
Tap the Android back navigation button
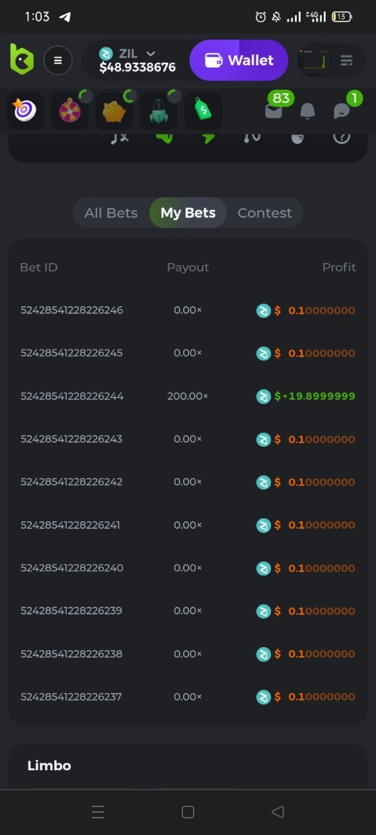tap(277, 812)
